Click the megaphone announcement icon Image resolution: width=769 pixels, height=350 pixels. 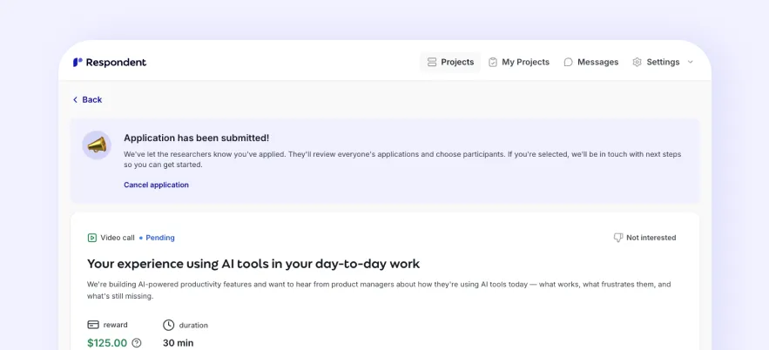click(97, 145)
